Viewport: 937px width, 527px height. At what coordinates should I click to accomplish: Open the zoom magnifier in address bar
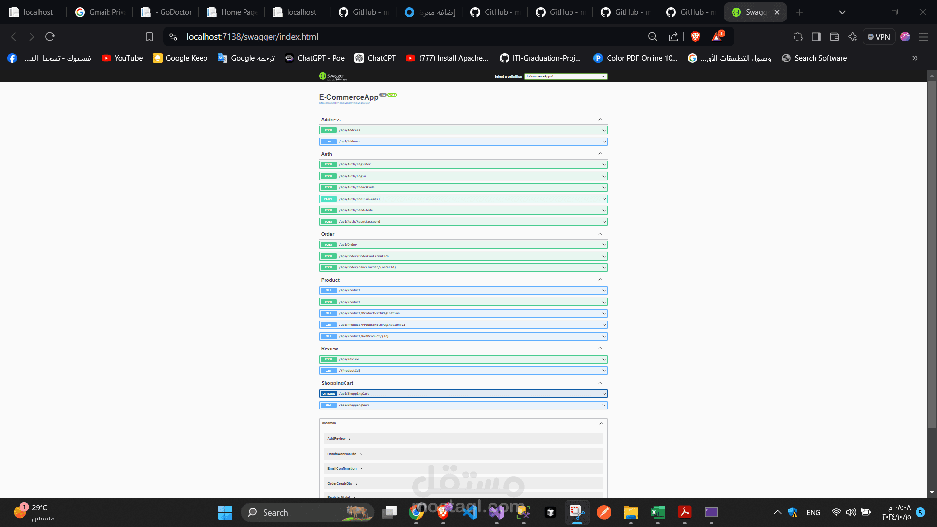click(652, 37)
